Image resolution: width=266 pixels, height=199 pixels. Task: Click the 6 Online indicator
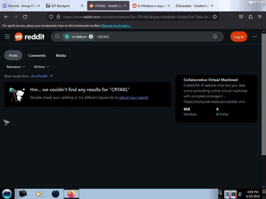pyautogui.click(x=222, y=111)
